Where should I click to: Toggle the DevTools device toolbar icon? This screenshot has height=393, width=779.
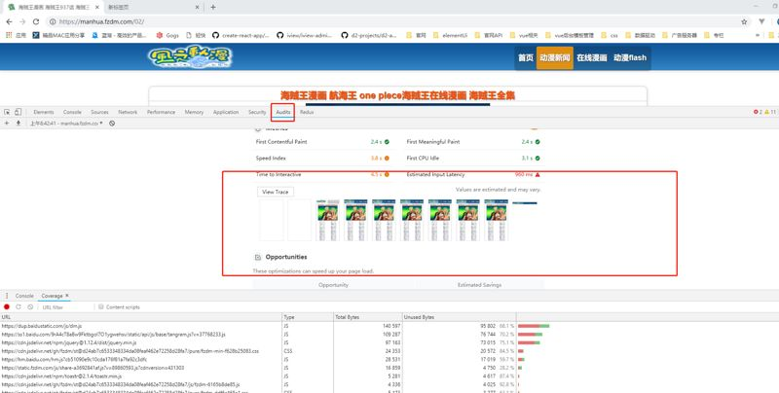[x=18, y=112]
